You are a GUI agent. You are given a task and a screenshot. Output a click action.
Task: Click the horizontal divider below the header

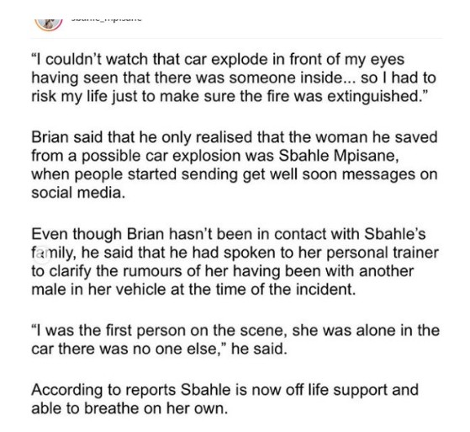click(236, 39)
